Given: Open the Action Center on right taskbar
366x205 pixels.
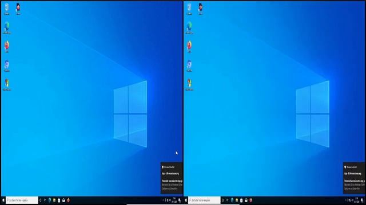Looking at the screenshot, I should [362, 200].
